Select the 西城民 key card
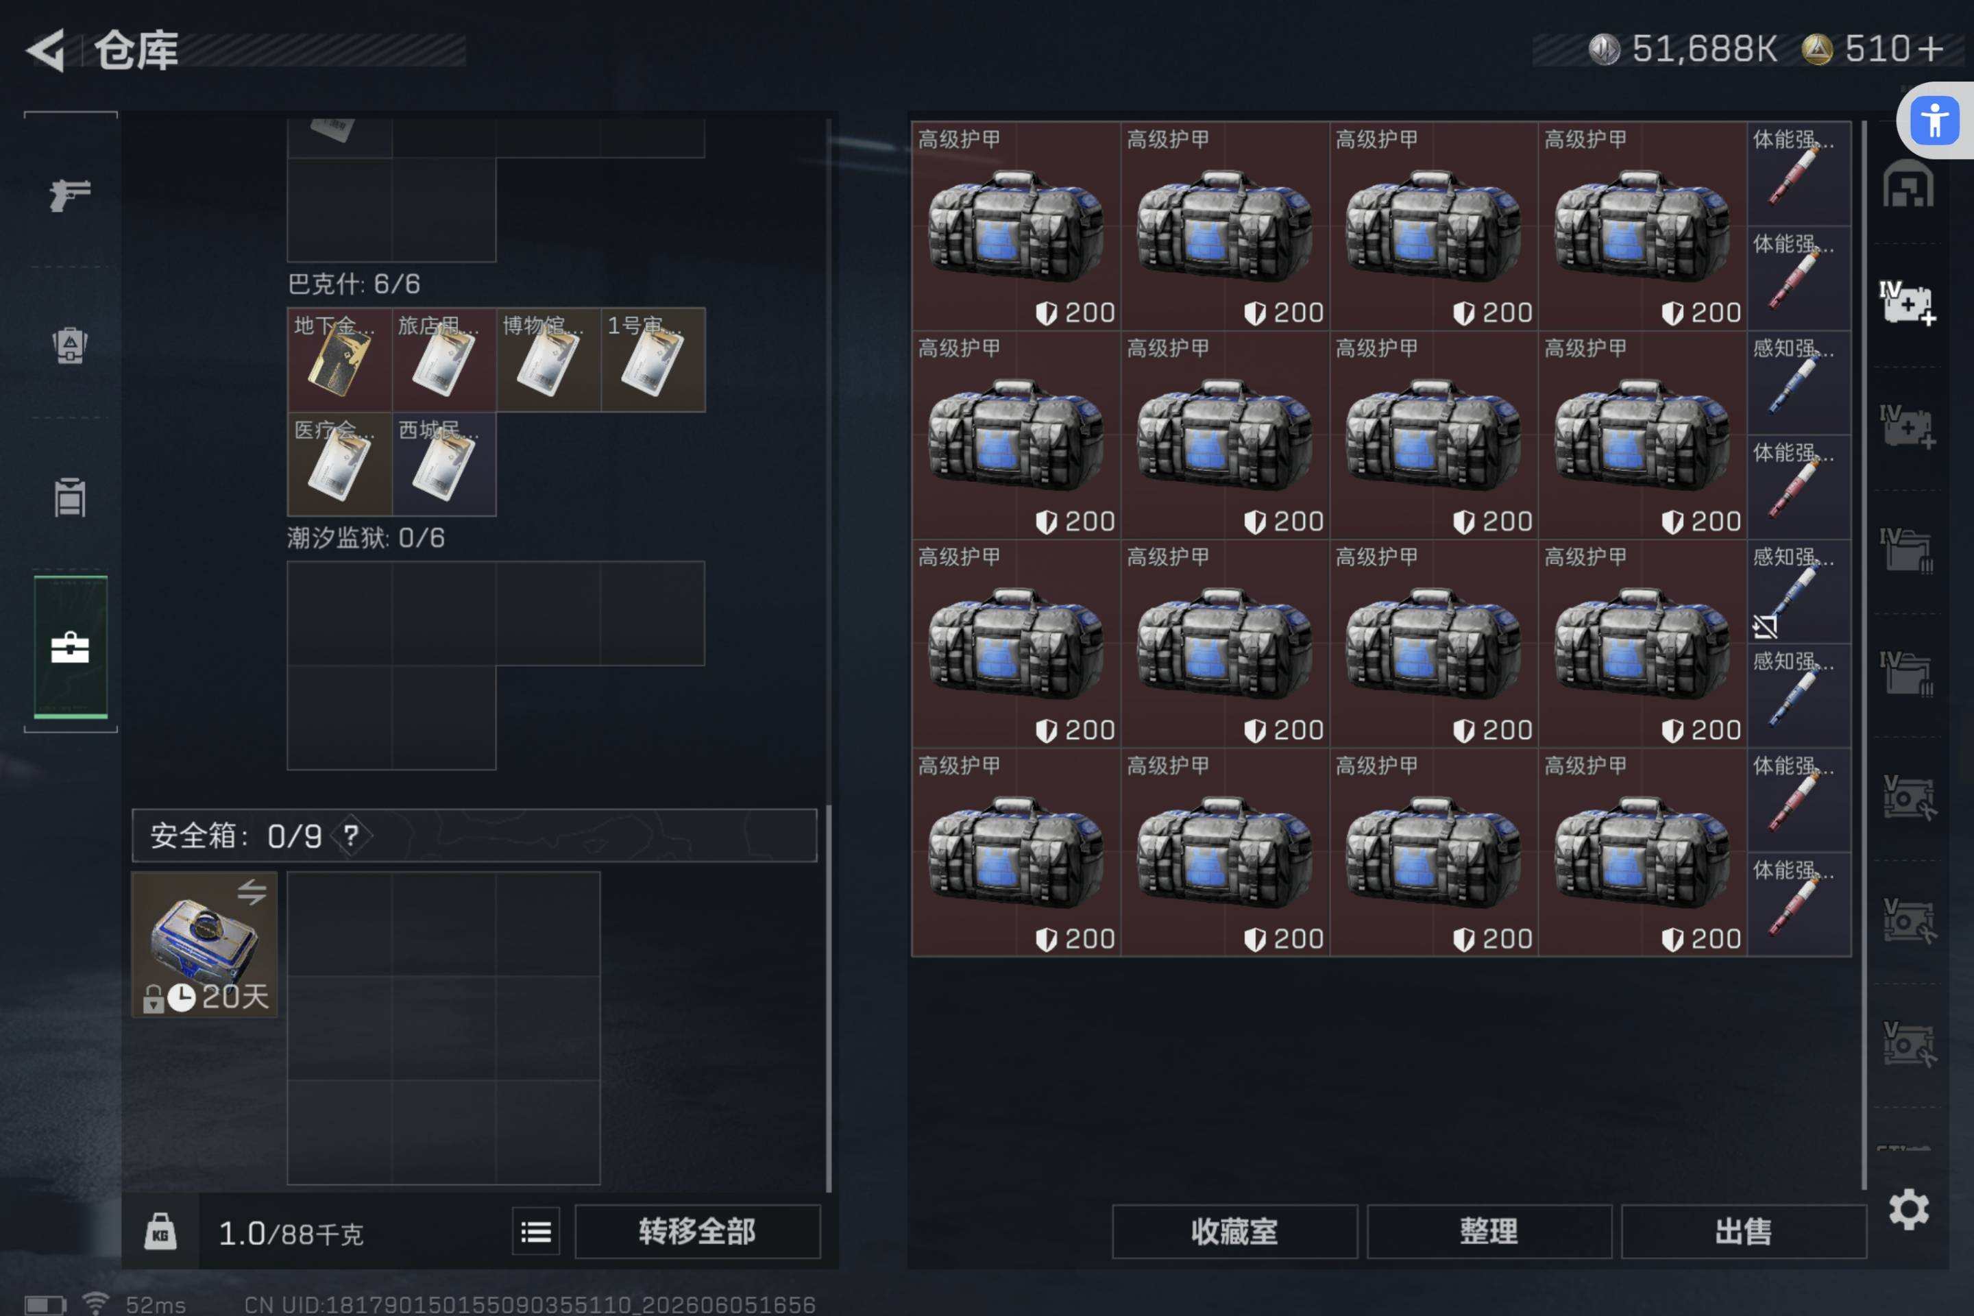 pyautogui.click(x=444, y=464)
